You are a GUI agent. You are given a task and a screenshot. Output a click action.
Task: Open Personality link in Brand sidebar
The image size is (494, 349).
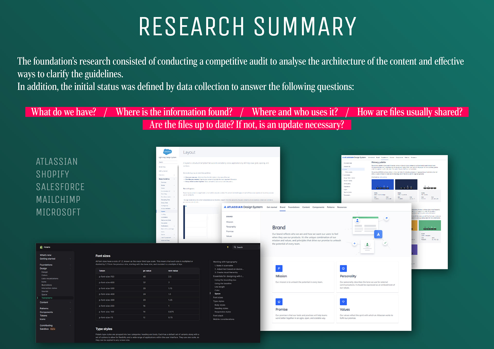click(x=231, y=227)
